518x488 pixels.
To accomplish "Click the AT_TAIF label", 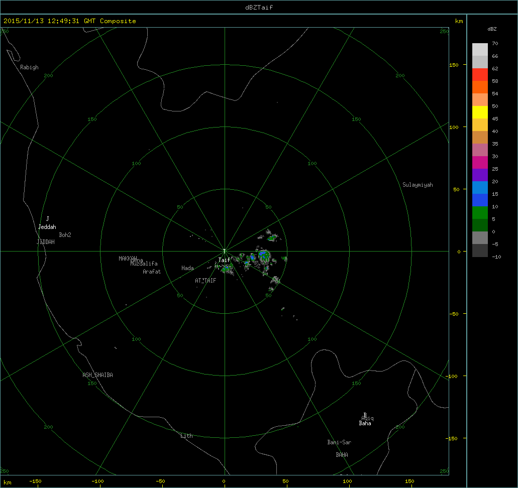I will (x=205, y=280).
